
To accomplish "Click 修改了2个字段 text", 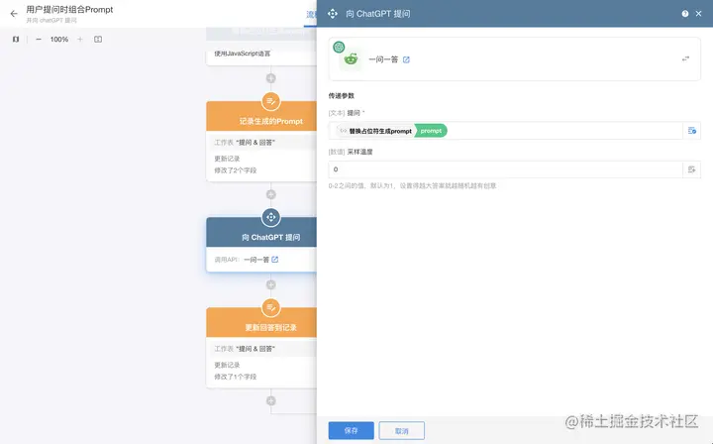I will point(236,170).
